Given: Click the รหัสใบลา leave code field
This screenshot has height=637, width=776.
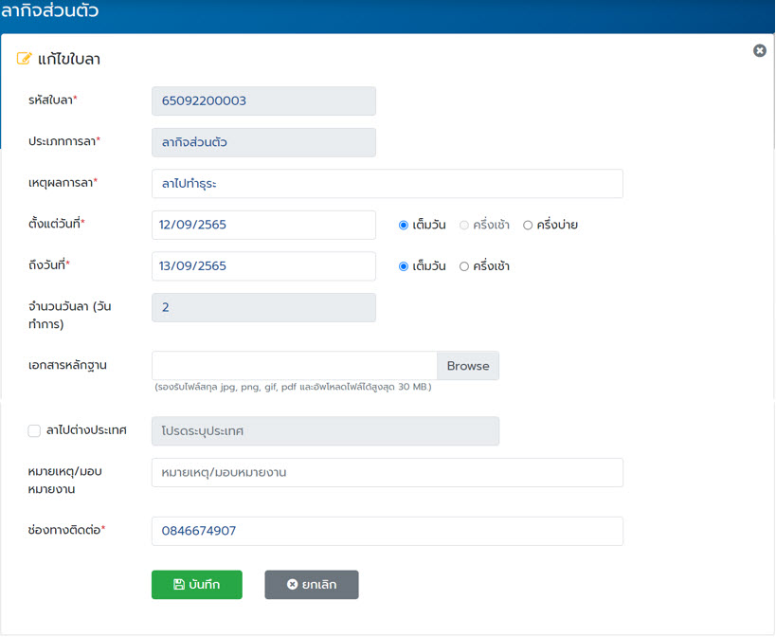Looking at the screenshot, I should point(263,101).
